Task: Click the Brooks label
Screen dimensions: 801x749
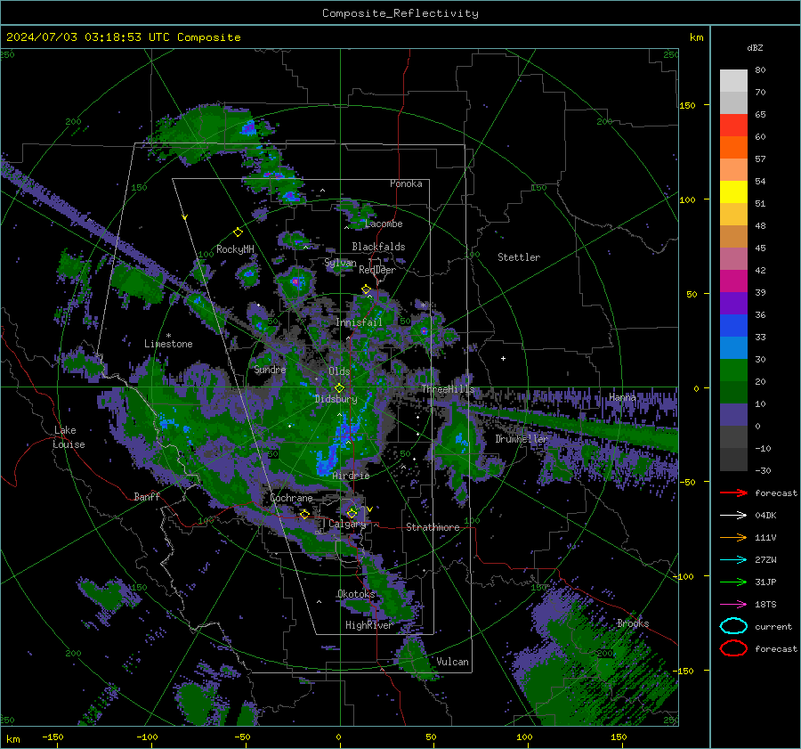Action: (633, 623)
